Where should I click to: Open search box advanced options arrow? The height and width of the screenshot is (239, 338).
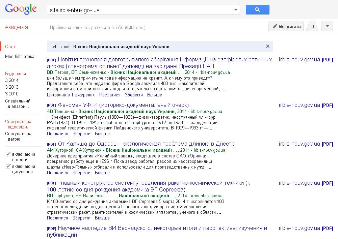236,10
